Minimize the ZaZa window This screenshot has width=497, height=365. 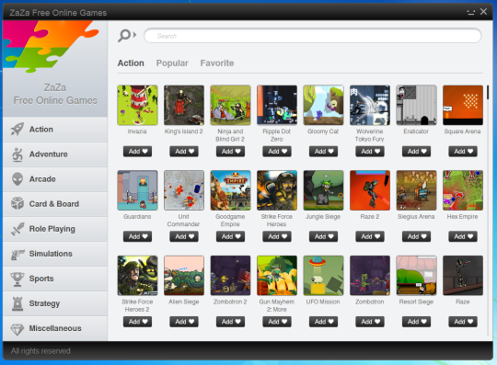(471, 12)
